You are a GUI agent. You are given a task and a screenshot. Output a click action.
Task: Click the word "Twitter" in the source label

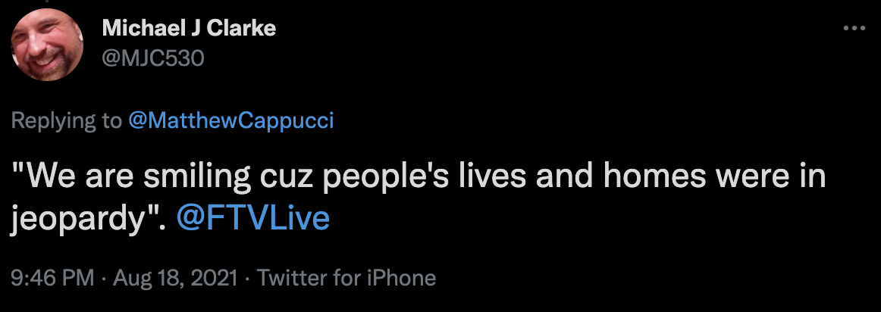pyautogui.click(x=290, y=278)
